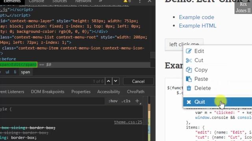The width and height of the screenshot is (252, 141).
Task: Click the styles filter input field
Action: click(52, 101)
